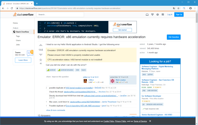This screenshot has height=125, width=198.
Task: Open the achievements trophy icon
Action: coord(152,14)
